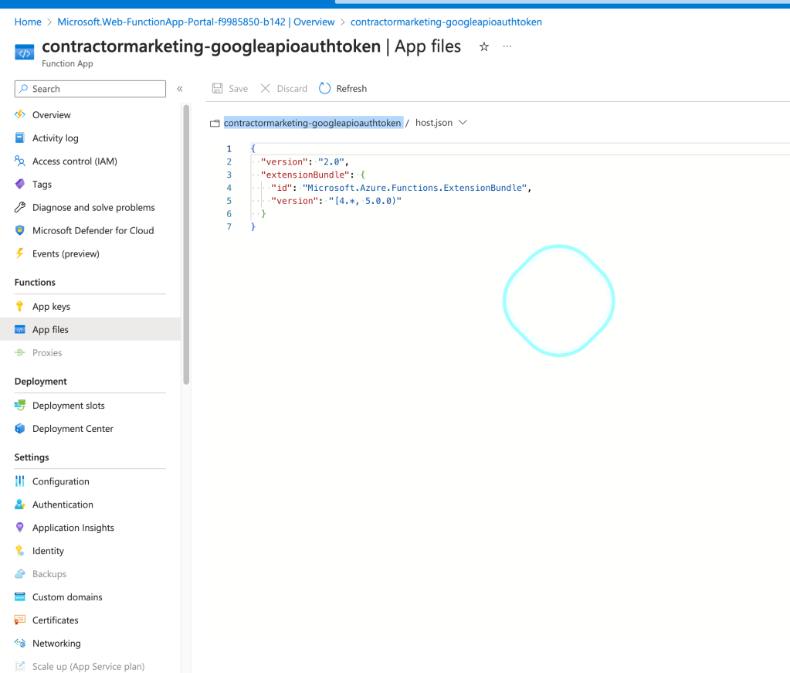Click the Application Insights bulb icon
The height and width of the screenshot is (673, 790).
[19, 527]
